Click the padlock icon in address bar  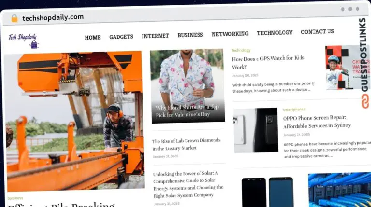[14, 18]
